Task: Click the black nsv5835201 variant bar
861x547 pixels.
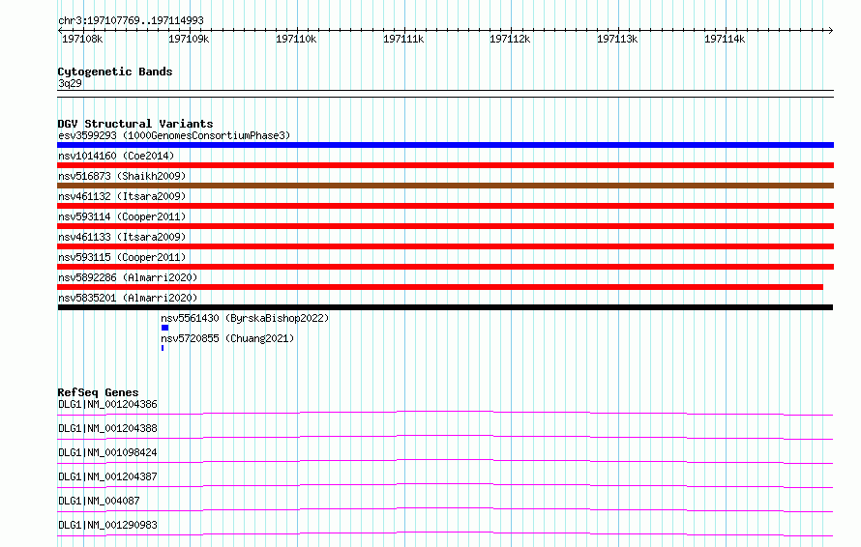Action: pos(445,307)
